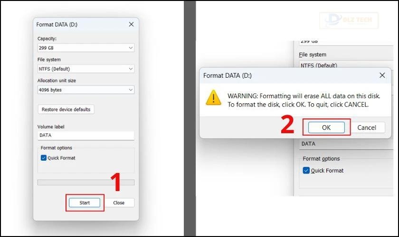Click Close button beside Start
This screenshot has width=399, height=237.
click(x=119, y=203)
